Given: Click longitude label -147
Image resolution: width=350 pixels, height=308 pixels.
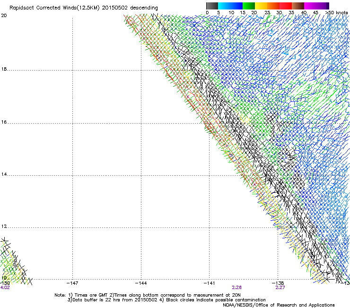Looking at the screenshot, I should 72,283.
